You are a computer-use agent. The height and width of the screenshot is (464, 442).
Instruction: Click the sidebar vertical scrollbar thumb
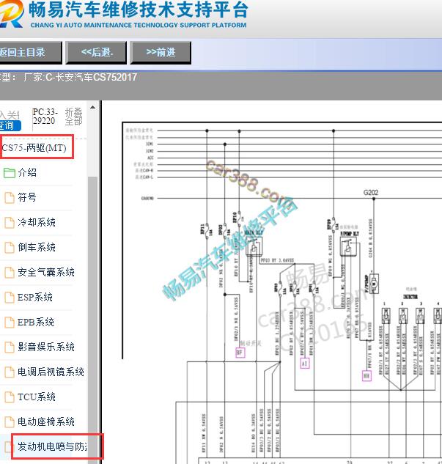tap(92, 320)
